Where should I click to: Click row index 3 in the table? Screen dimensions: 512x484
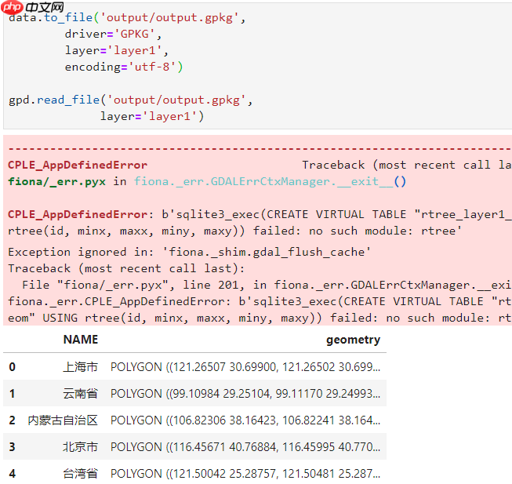[12, 447]
